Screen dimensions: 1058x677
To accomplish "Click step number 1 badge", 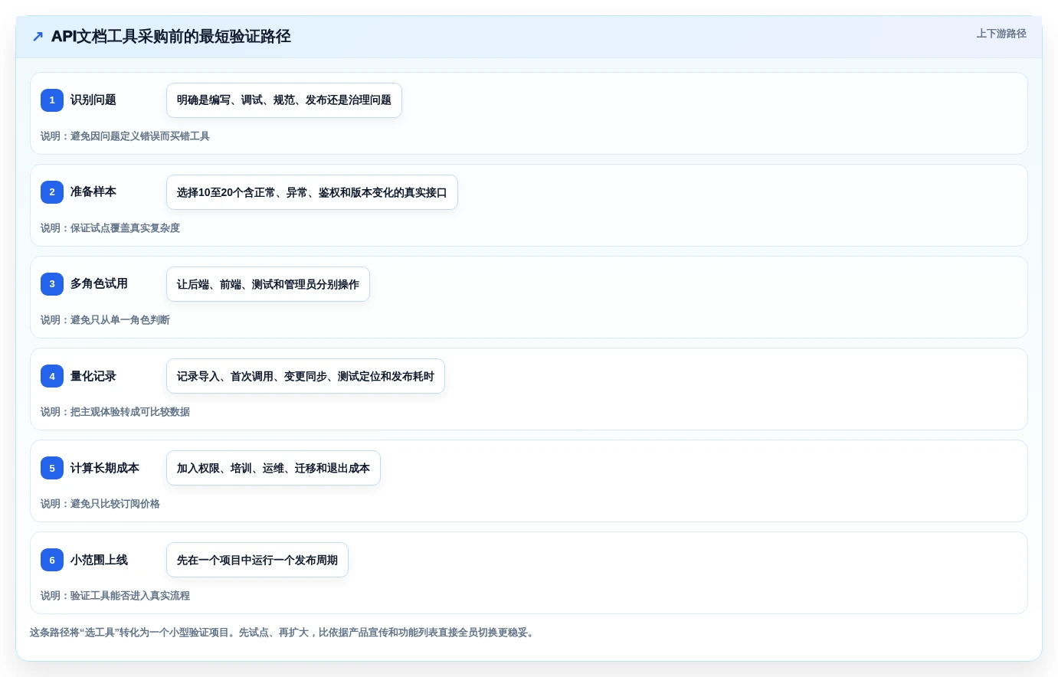I will (52, 100).
